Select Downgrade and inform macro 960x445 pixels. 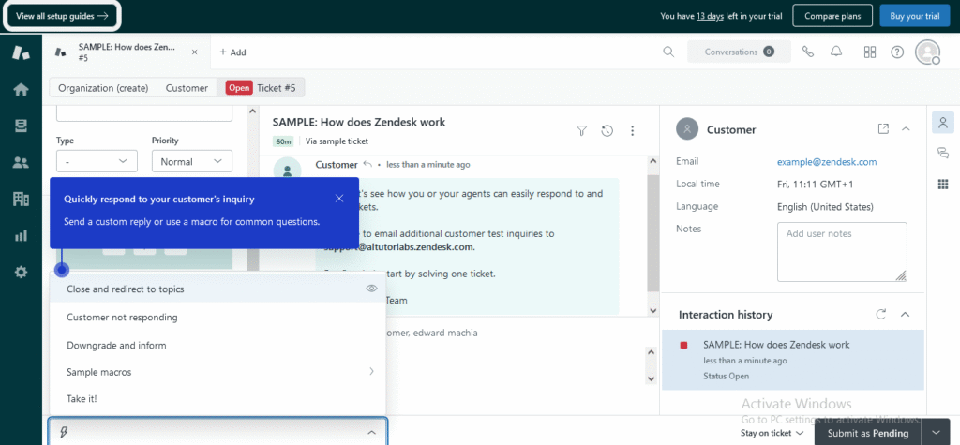(x=217, y=346)
